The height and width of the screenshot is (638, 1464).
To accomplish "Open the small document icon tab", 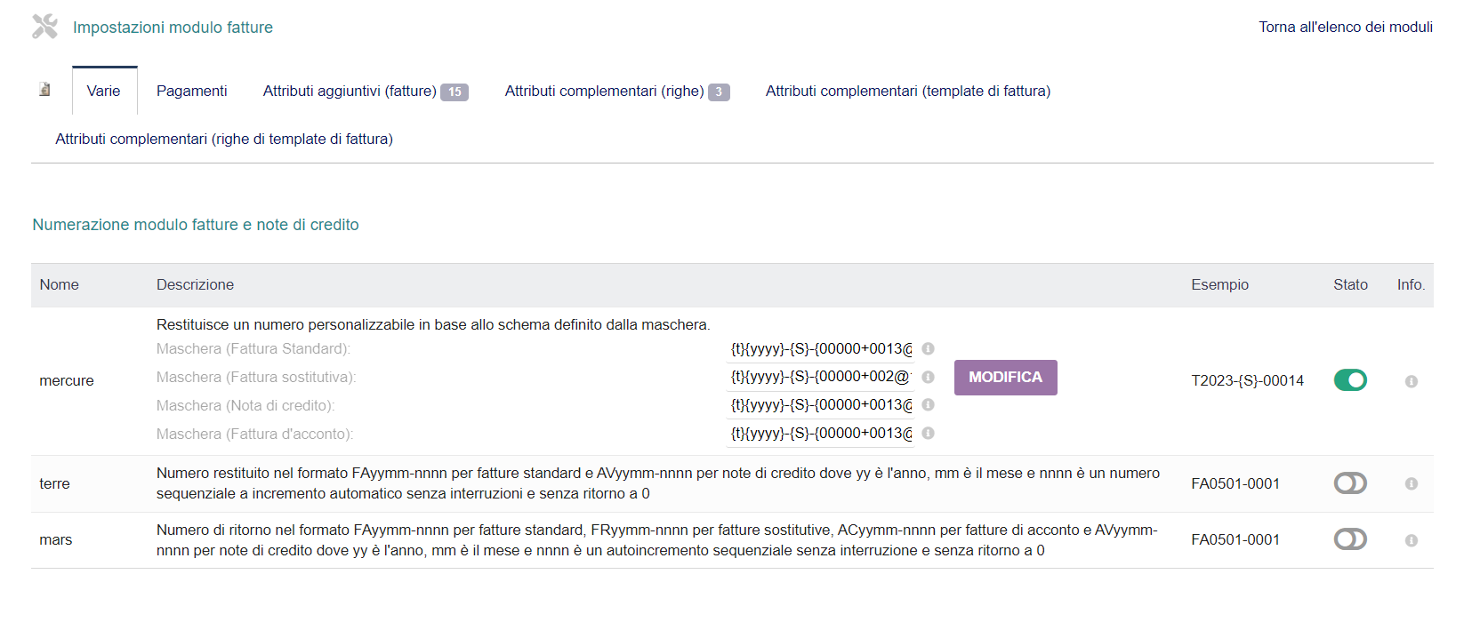I will pyautogui.click(x=44, y=90).
